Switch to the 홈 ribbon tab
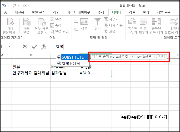Image resolution: width=180 pixels, height=132 pixels. point(6,12)
